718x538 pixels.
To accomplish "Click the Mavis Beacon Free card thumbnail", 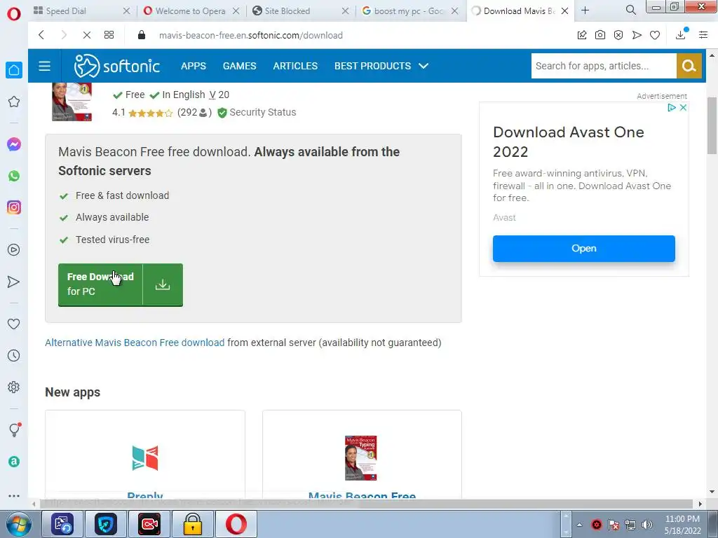I will click(x=361, y=458).
